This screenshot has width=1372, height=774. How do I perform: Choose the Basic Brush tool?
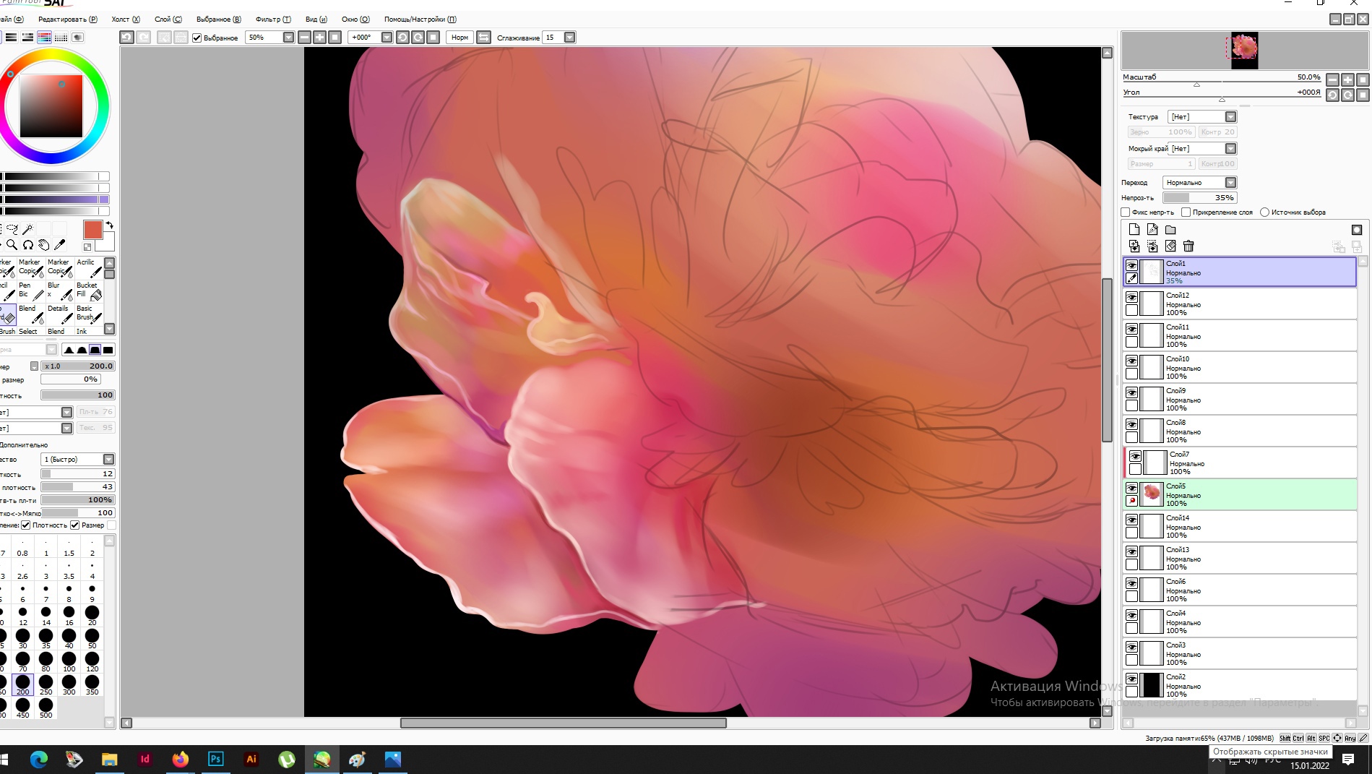90,314
